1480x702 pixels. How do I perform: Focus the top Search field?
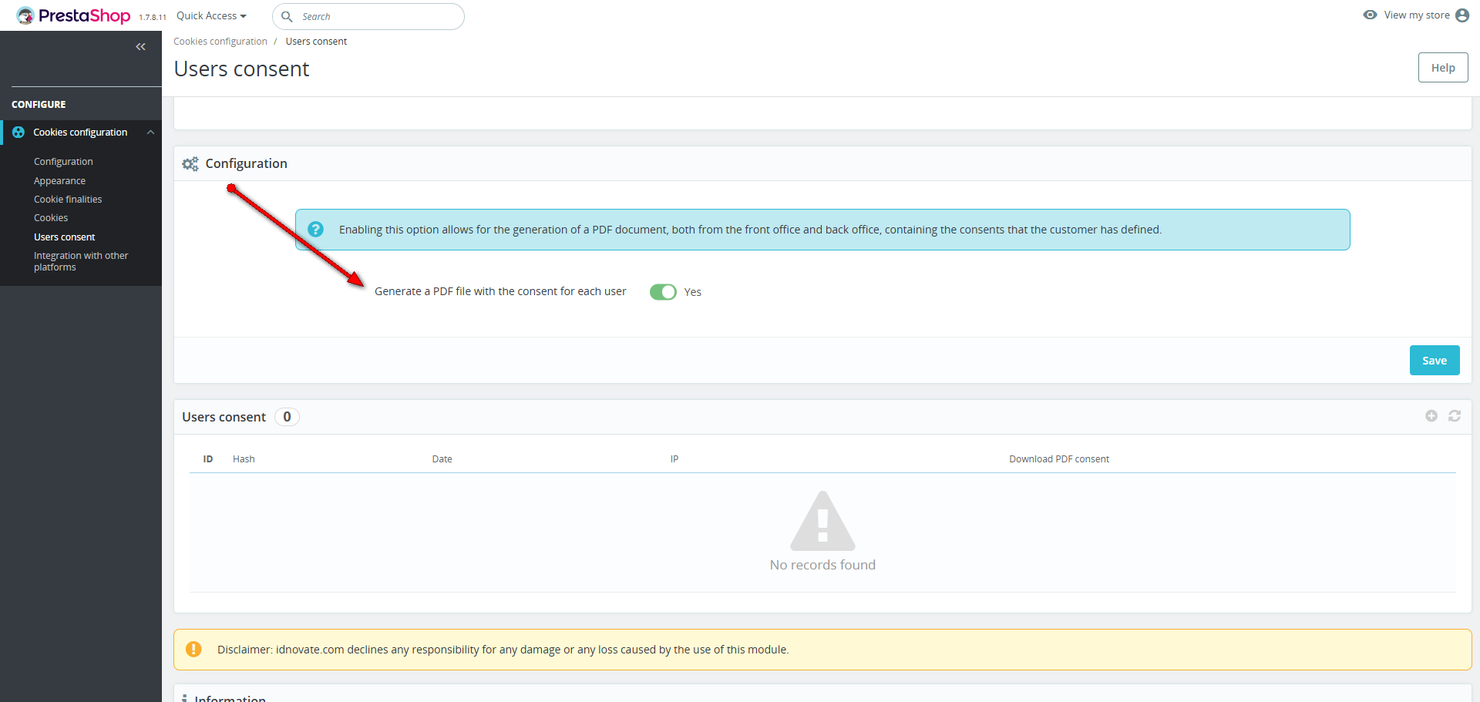tap(368, 16)
